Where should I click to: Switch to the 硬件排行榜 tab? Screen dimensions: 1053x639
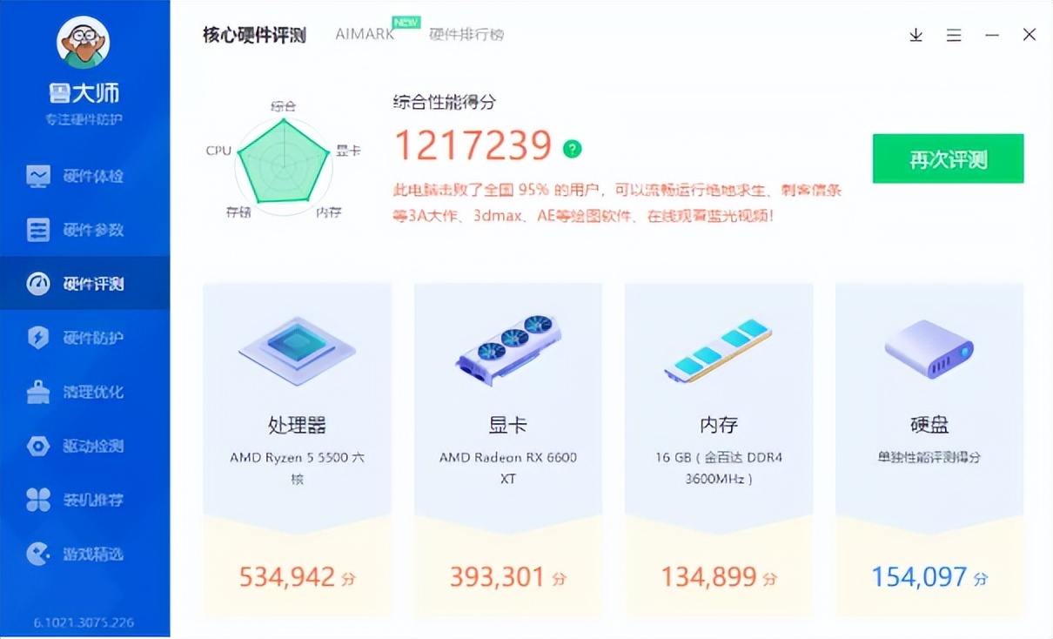click(x=467, y=35)
